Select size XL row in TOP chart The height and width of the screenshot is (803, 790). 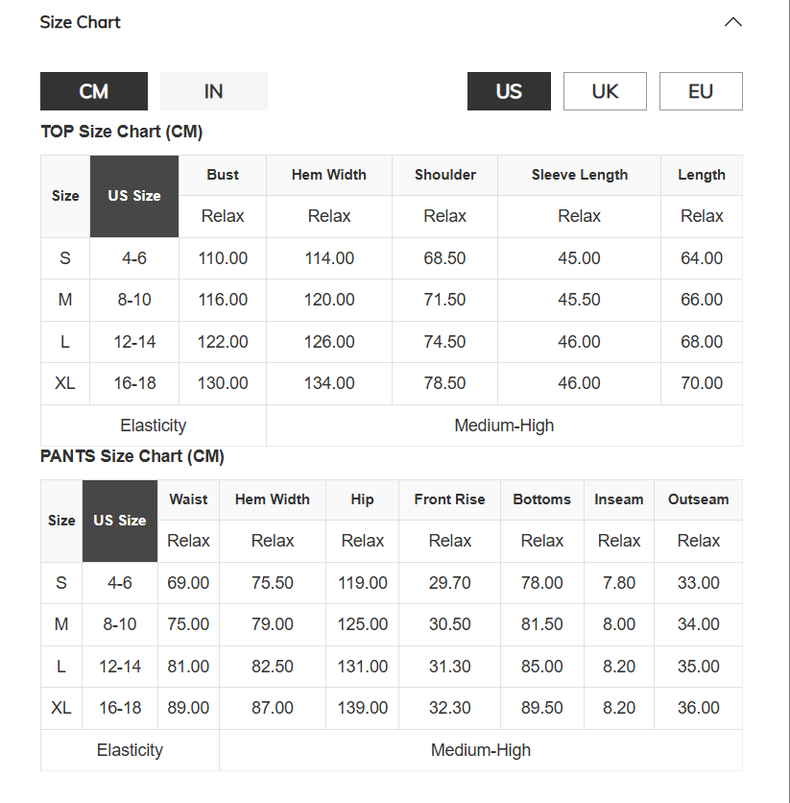click(392, 383)
